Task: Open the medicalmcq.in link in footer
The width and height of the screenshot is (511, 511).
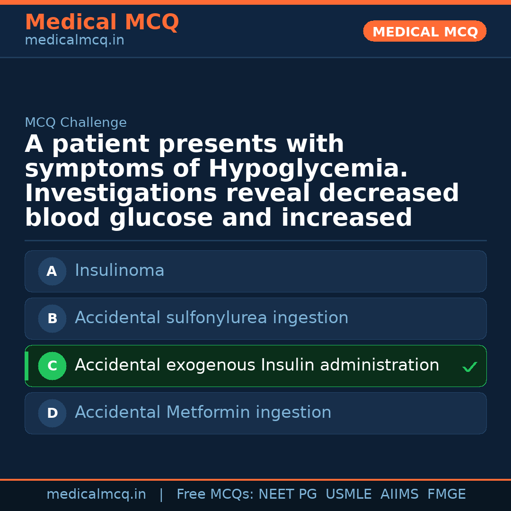Action: coord(96,494)
